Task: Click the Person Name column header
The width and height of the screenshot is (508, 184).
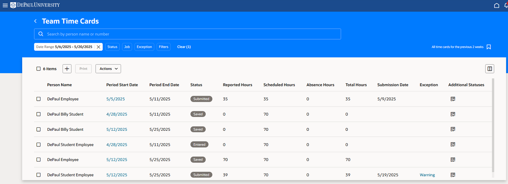Action: 59,85
